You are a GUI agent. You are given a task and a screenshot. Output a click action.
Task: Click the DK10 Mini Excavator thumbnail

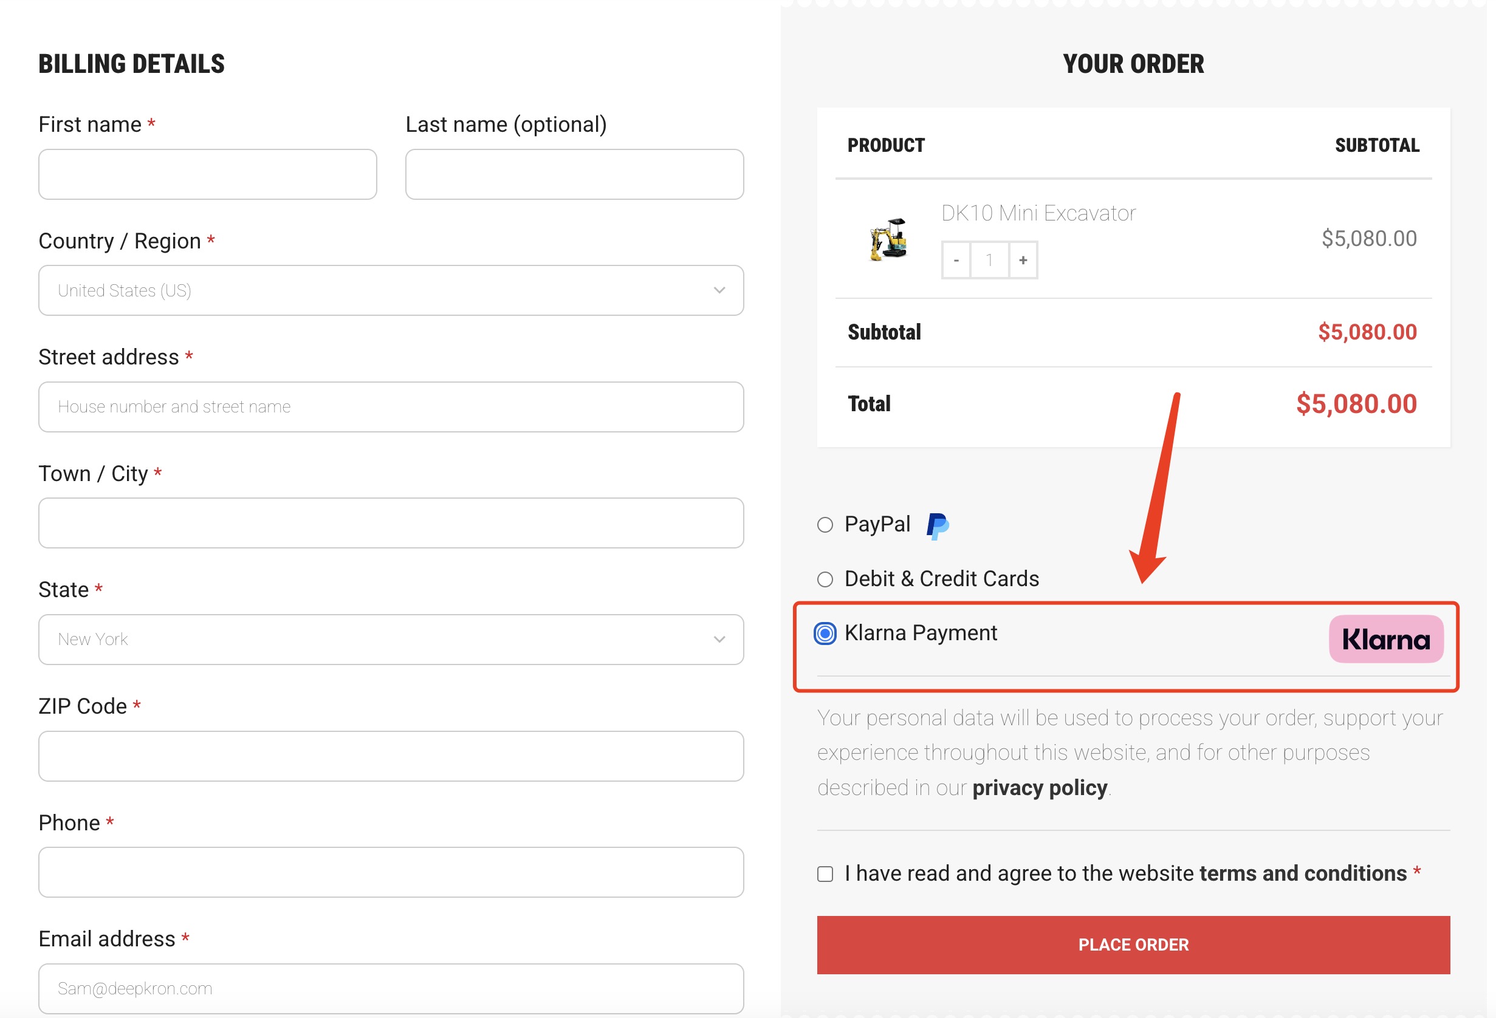(888, 239)
